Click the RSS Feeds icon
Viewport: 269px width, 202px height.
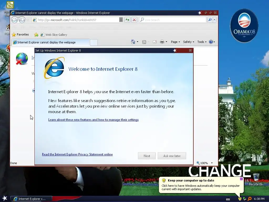pos(144,42)
